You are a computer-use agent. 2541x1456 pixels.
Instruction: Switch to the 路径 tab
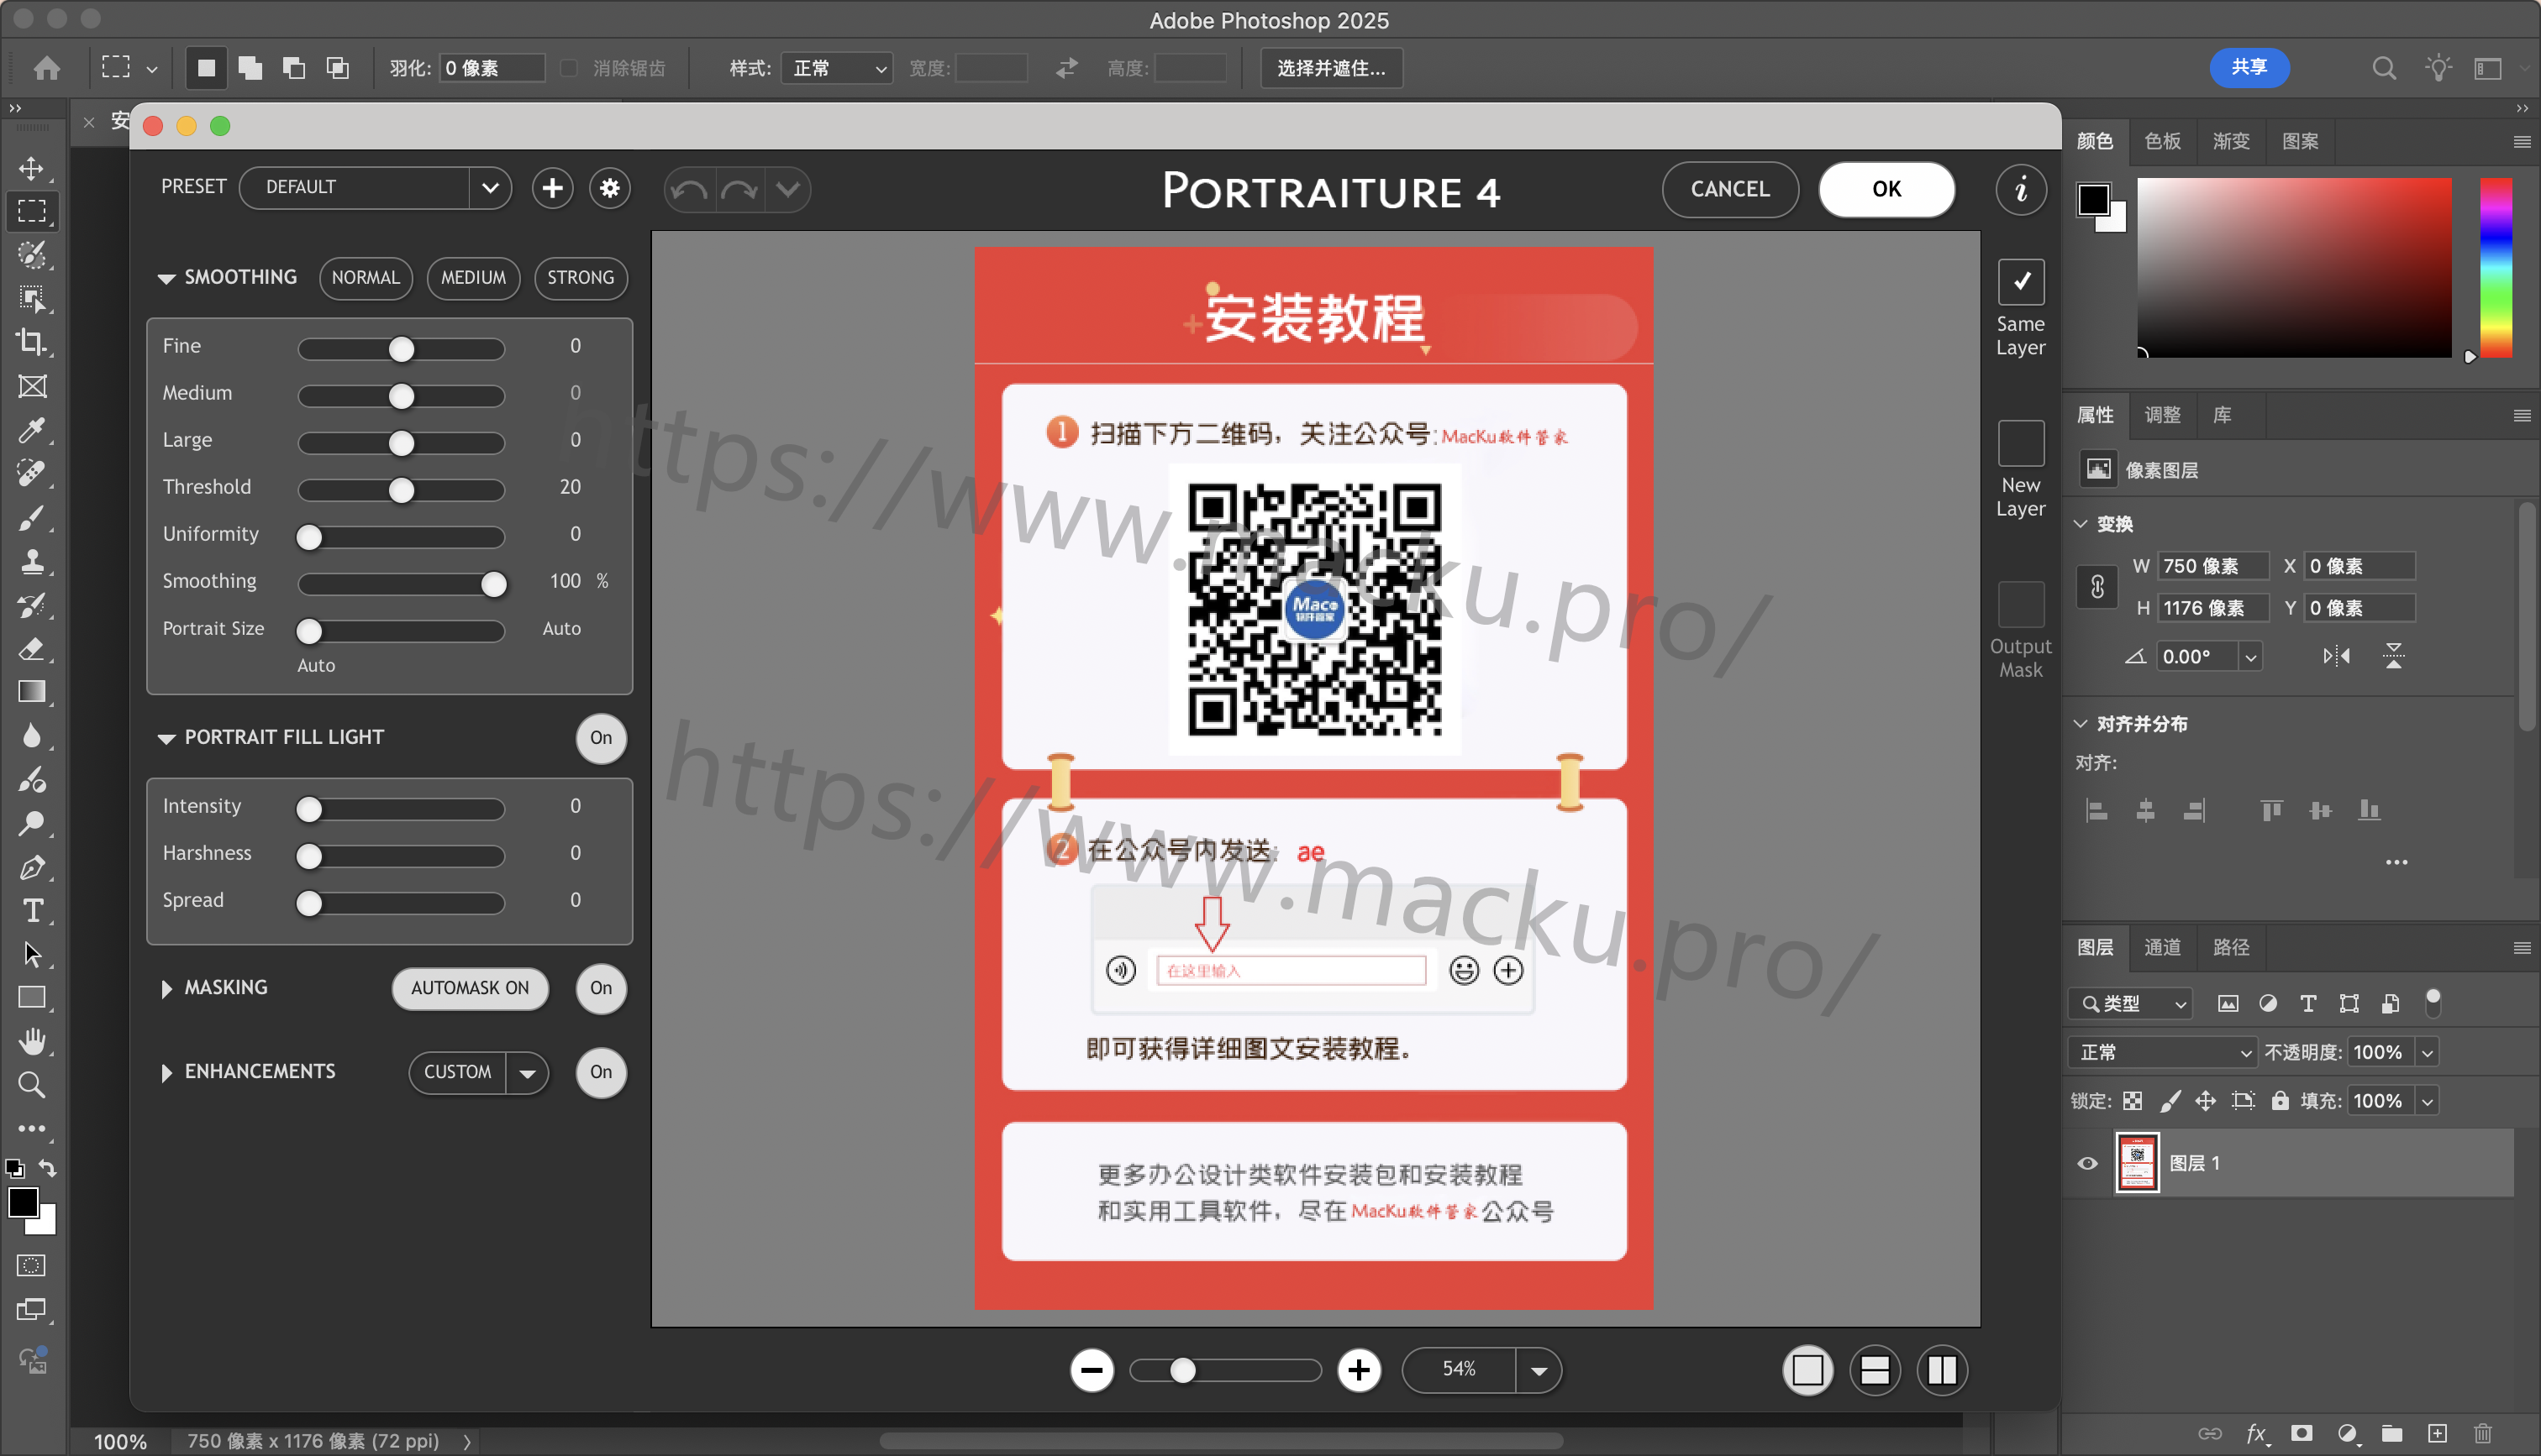2231,947
